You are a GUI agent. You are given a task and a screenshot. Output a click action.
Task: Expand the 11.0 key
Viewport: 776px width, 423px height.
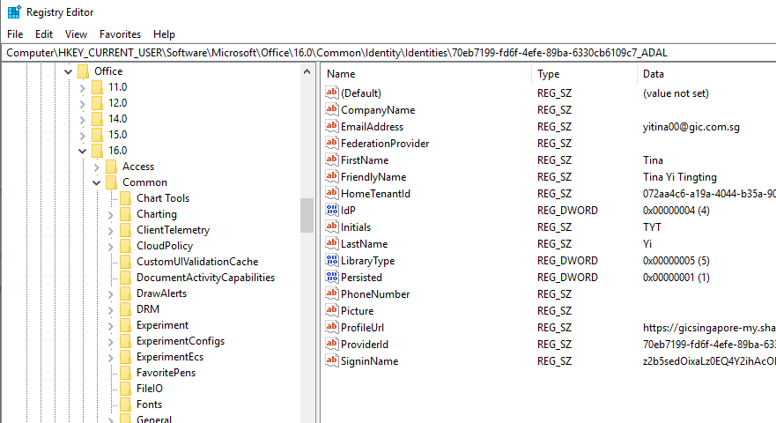pos(82,87)
